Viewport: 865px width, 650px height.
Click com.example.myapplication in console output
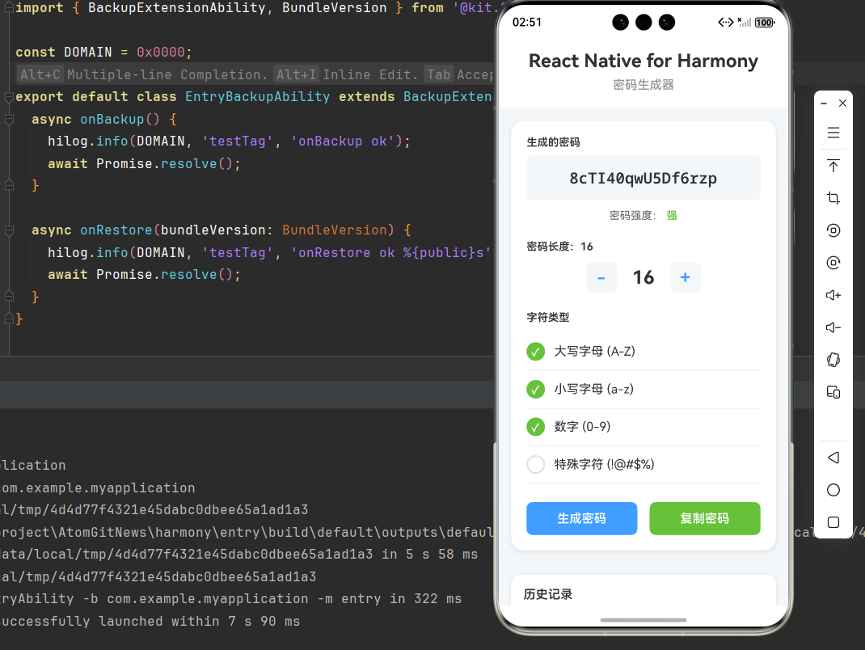98,487
